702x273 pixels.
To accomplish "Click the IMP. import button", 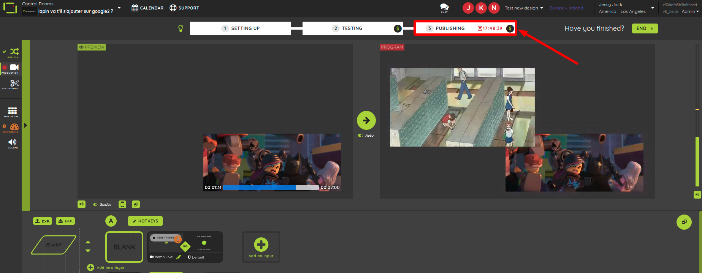I will pyautogui.click(x=65, y=221).
